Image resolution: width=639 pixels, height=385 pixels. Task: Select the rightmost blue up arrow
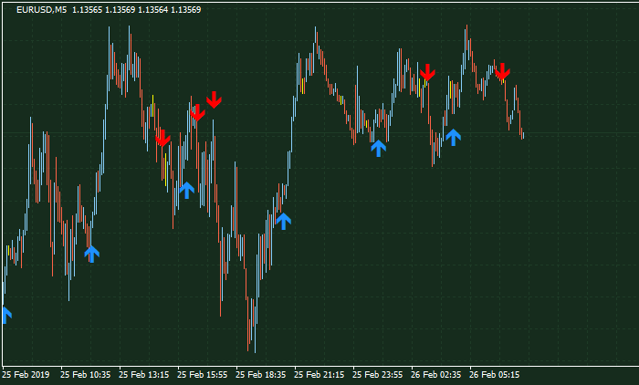[453, 137]
